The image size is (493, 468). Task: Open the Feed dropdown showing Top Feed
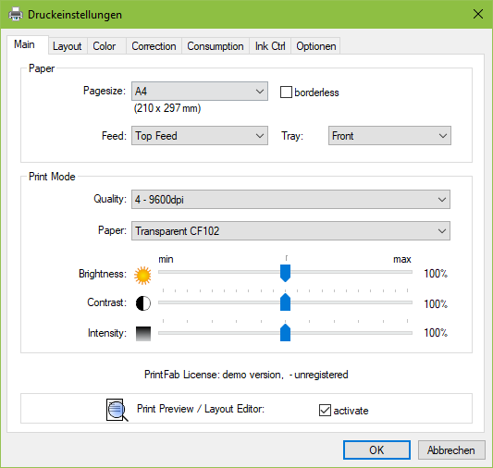click(x=200, y=135)
